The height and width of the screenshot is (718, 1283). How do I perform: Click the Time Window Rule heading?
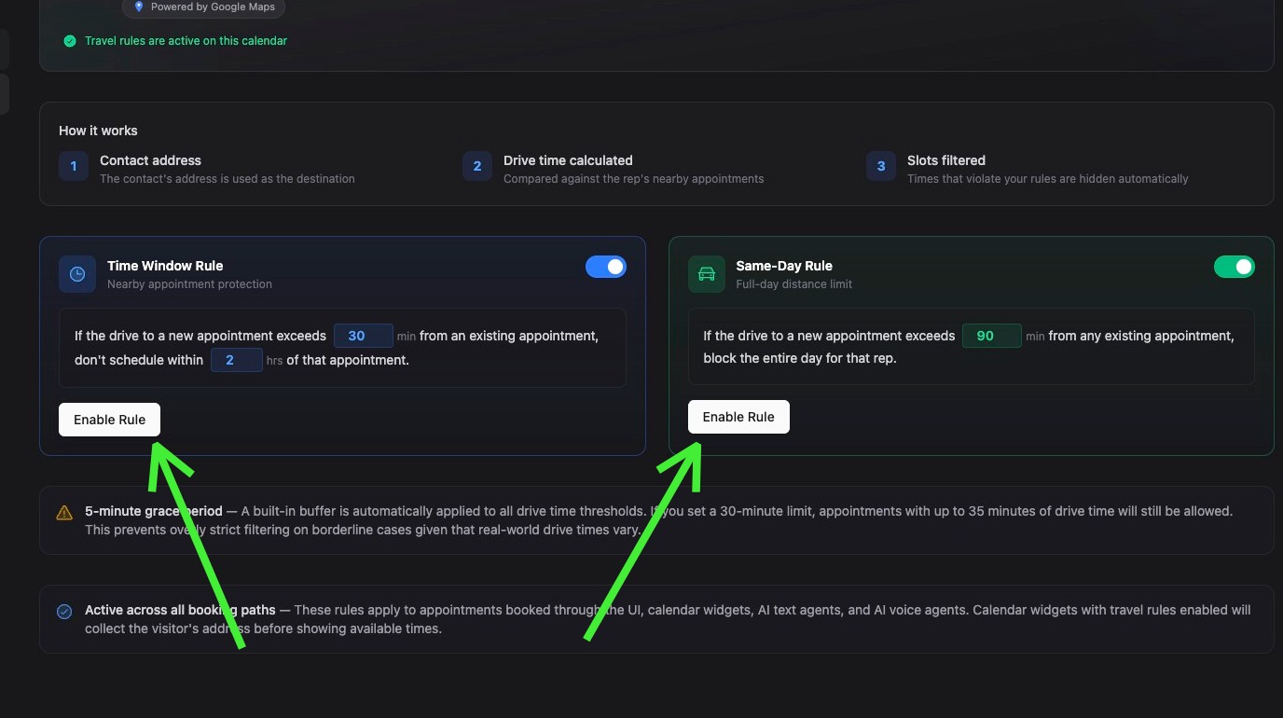click(165, 266)
